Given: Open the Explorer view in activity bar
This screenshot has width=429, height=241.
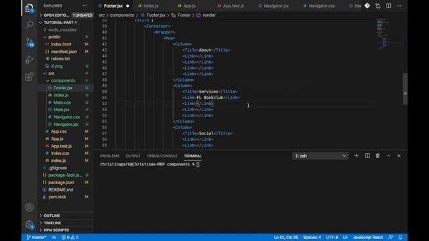Looking at the screenshot, I should (x=29, y=8).
